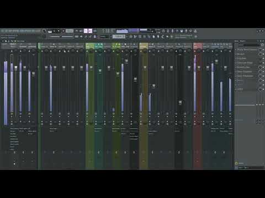Image resolution: width=265 pixels, height=198 pixels.
Task: Open the audio output selector below the effect rack
Action: click(251, 168)
